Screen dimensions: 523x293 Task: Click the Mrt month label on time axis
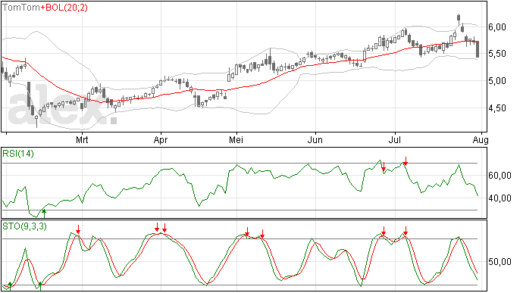tap(82, 140)
